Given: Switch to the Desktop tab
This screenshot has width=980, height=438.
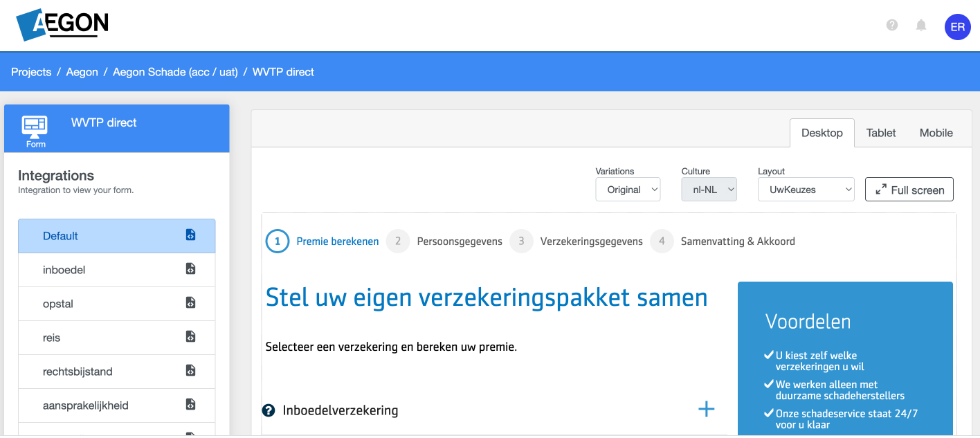Looking at the screenshot, I should point(822,133).
